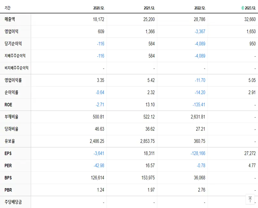Image resolution: width=258 pixels, height=208 pixels.
Task: Click the EPS value -3,641
Action: click(x=99, y=154)
